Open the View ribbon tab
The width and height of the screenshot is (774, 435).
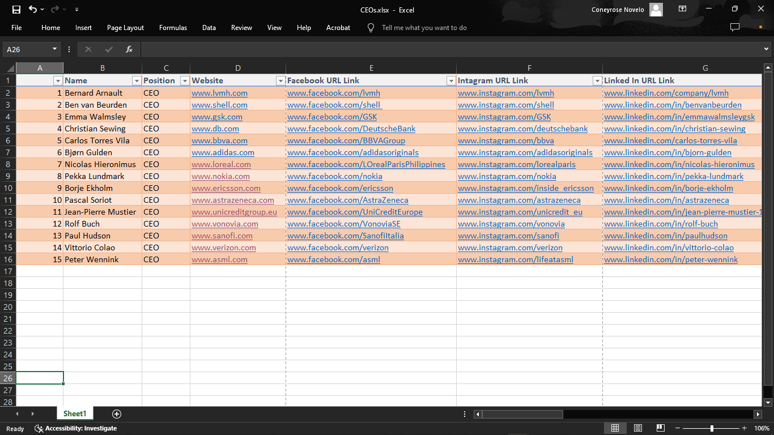coord(274,28)
